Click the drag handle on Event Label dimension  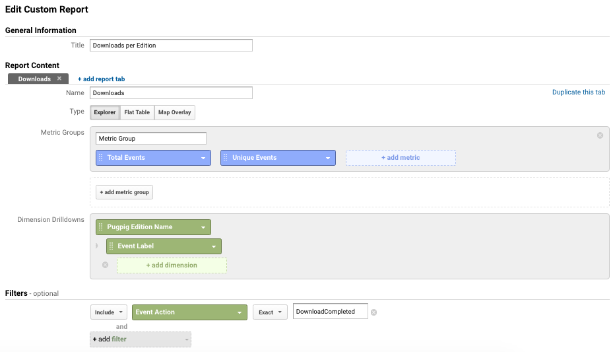[112, 246]
